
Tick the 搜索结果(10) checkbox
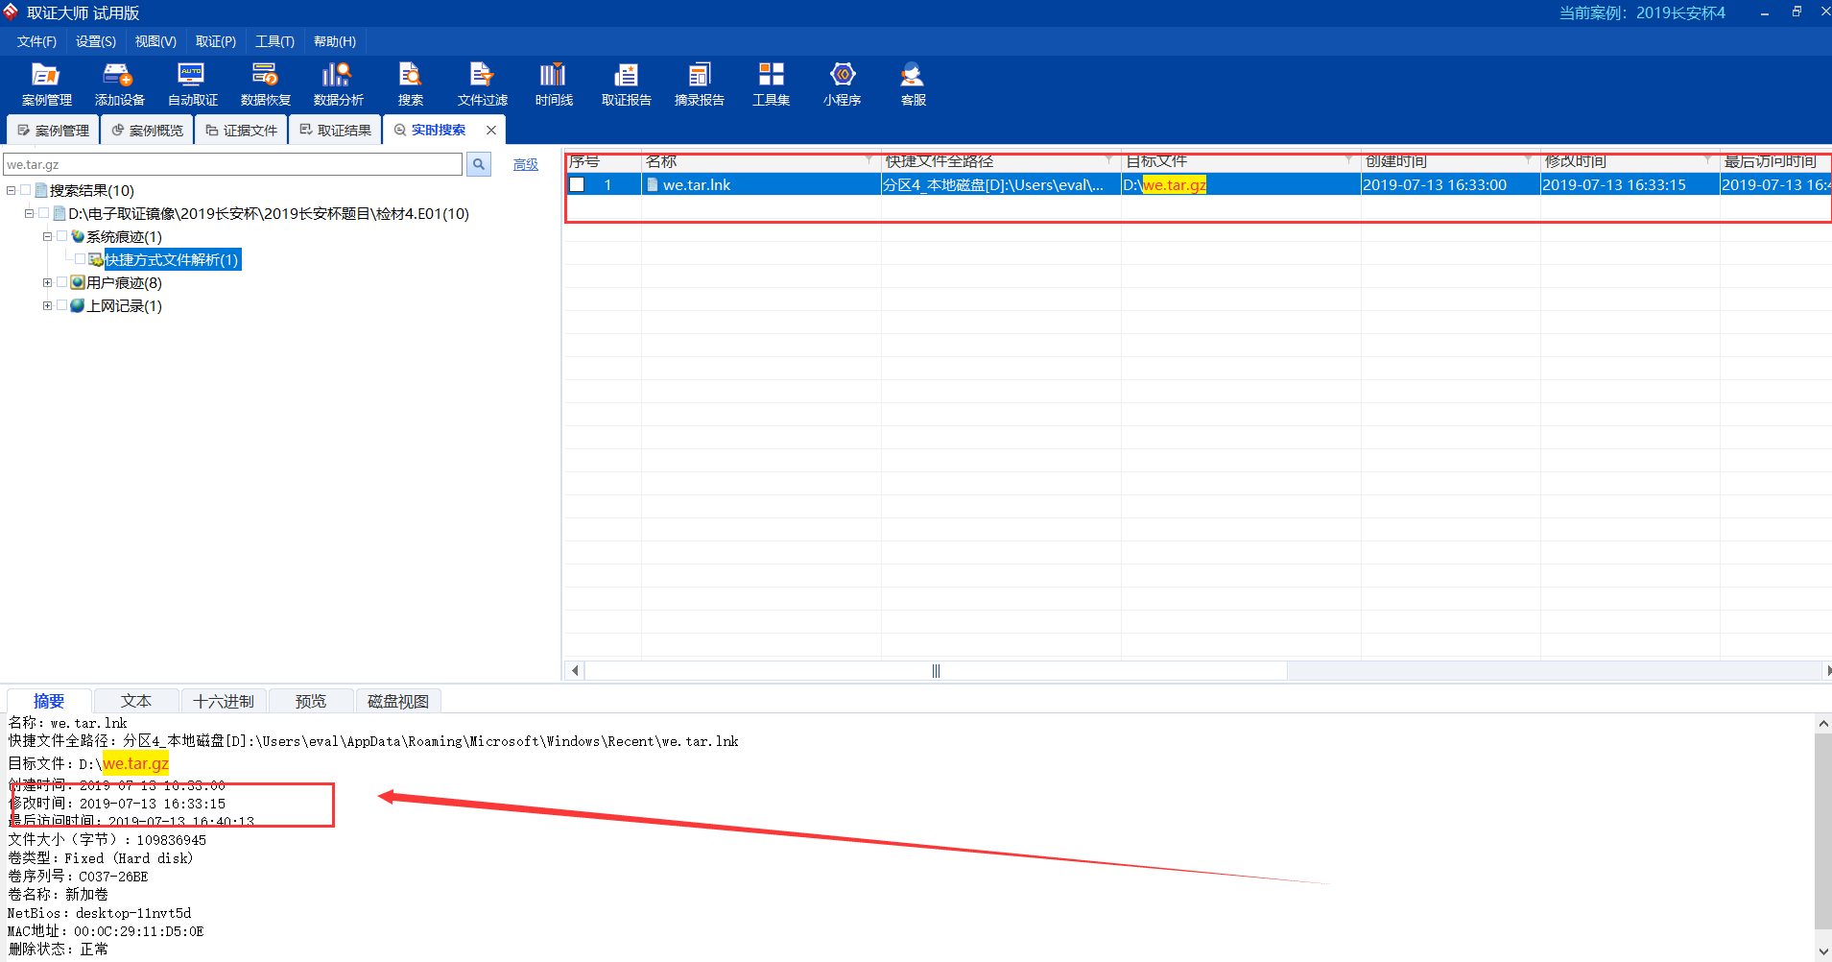(x=26, y=190)
